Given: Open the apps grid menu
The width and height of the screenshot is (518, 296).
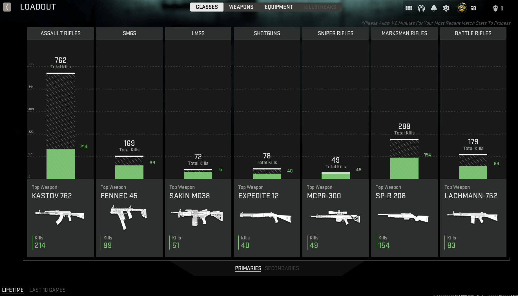Looking at the screenshot, I should (409, 8).
